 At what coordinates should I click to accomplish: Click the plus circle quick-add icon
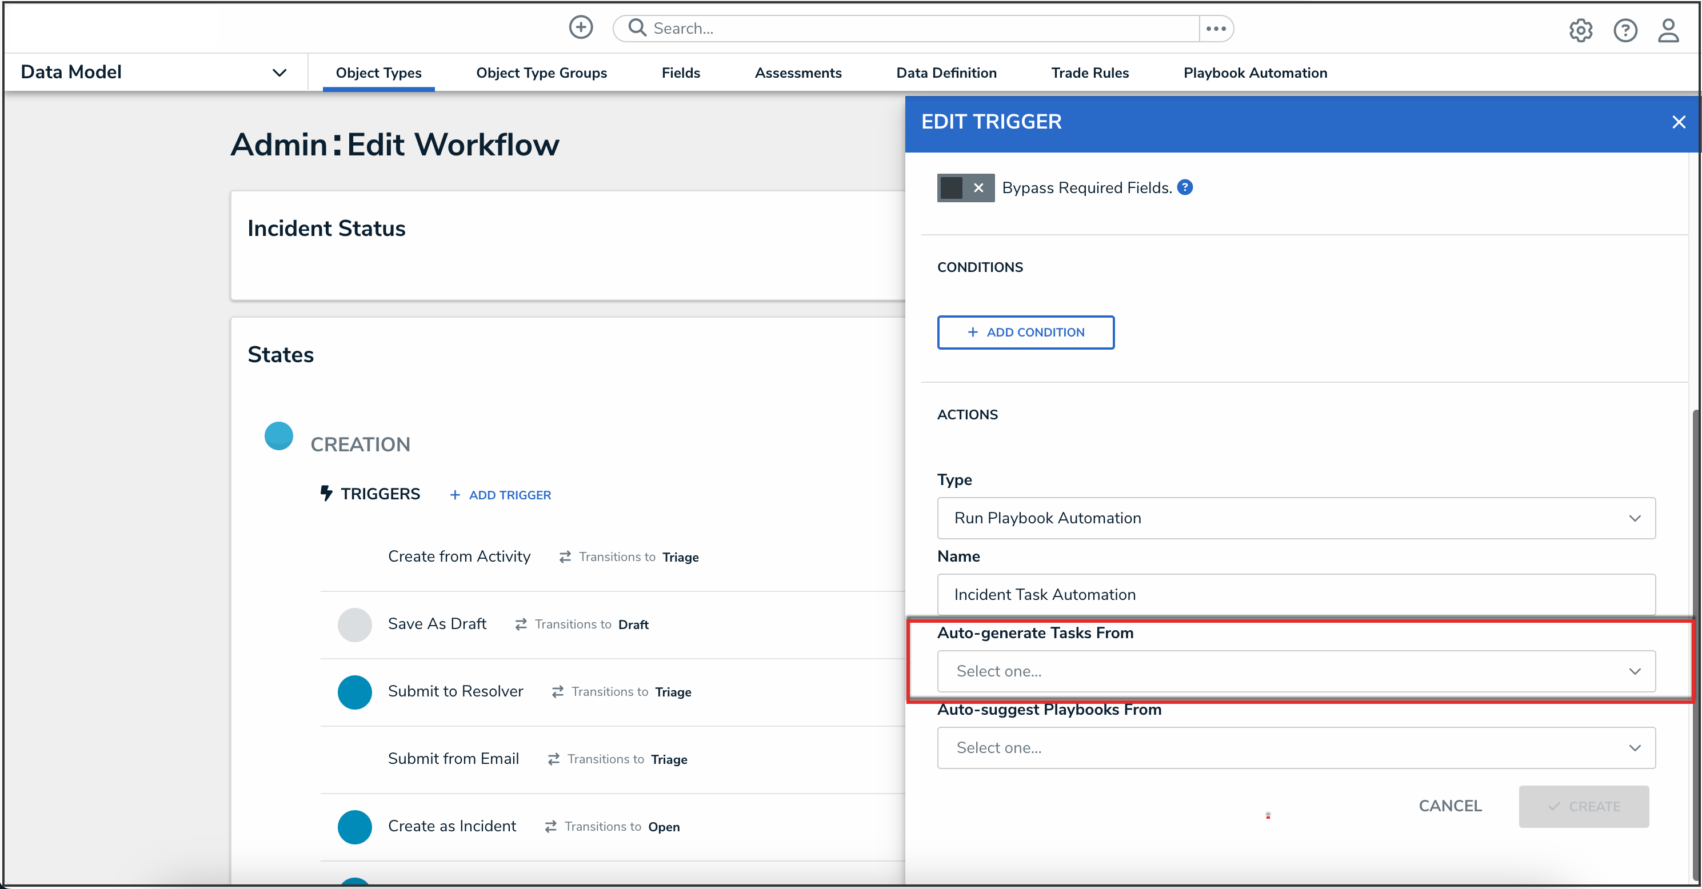click(580, 28)
